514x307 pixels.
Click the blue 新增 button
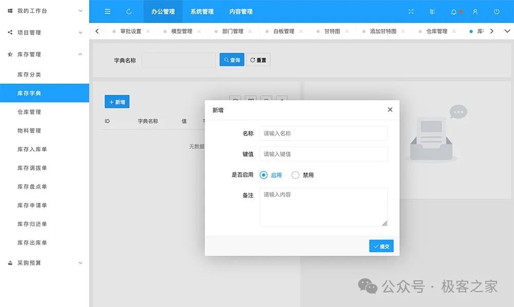coord(117,102)
